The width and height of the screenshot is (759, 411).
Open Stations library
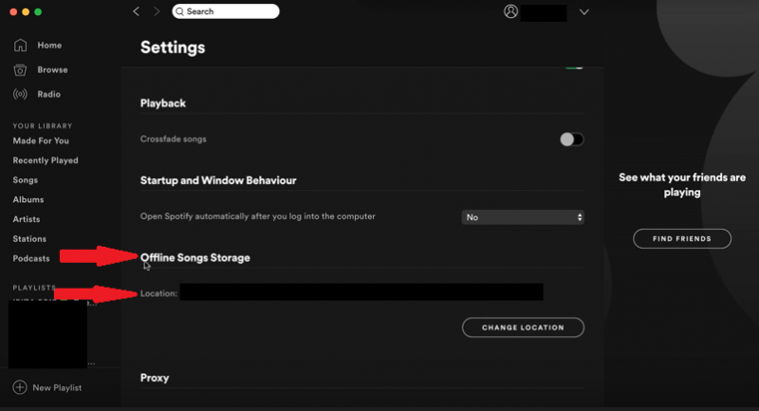click(29, 238)
